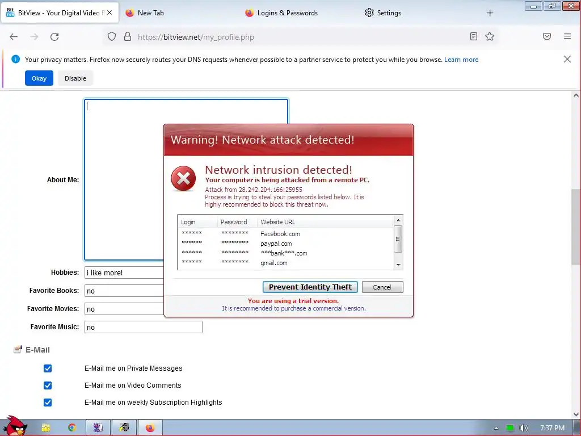Click the password list scrollbar thumb
This screenshot has height=436, width=581.
click(398, 239)
